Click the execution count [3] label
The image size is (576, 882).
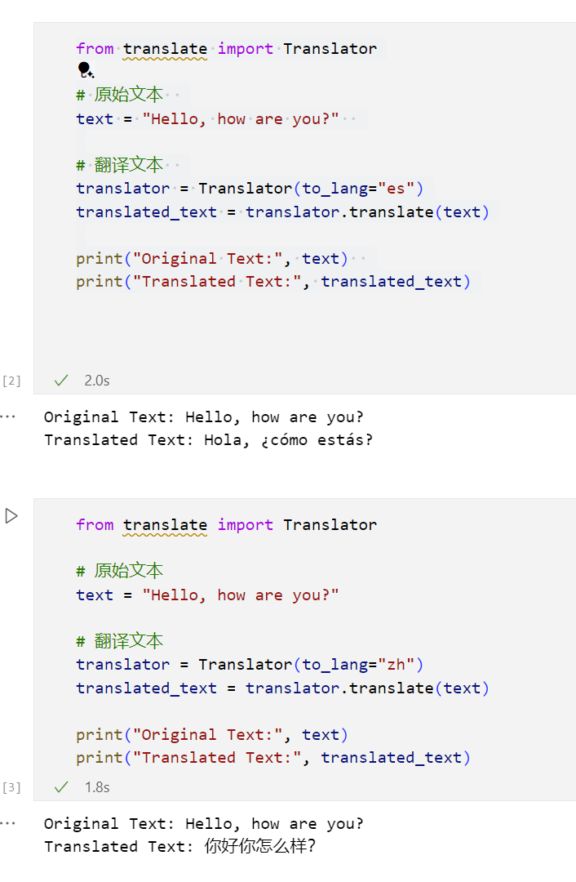click(x=11, y=788)
